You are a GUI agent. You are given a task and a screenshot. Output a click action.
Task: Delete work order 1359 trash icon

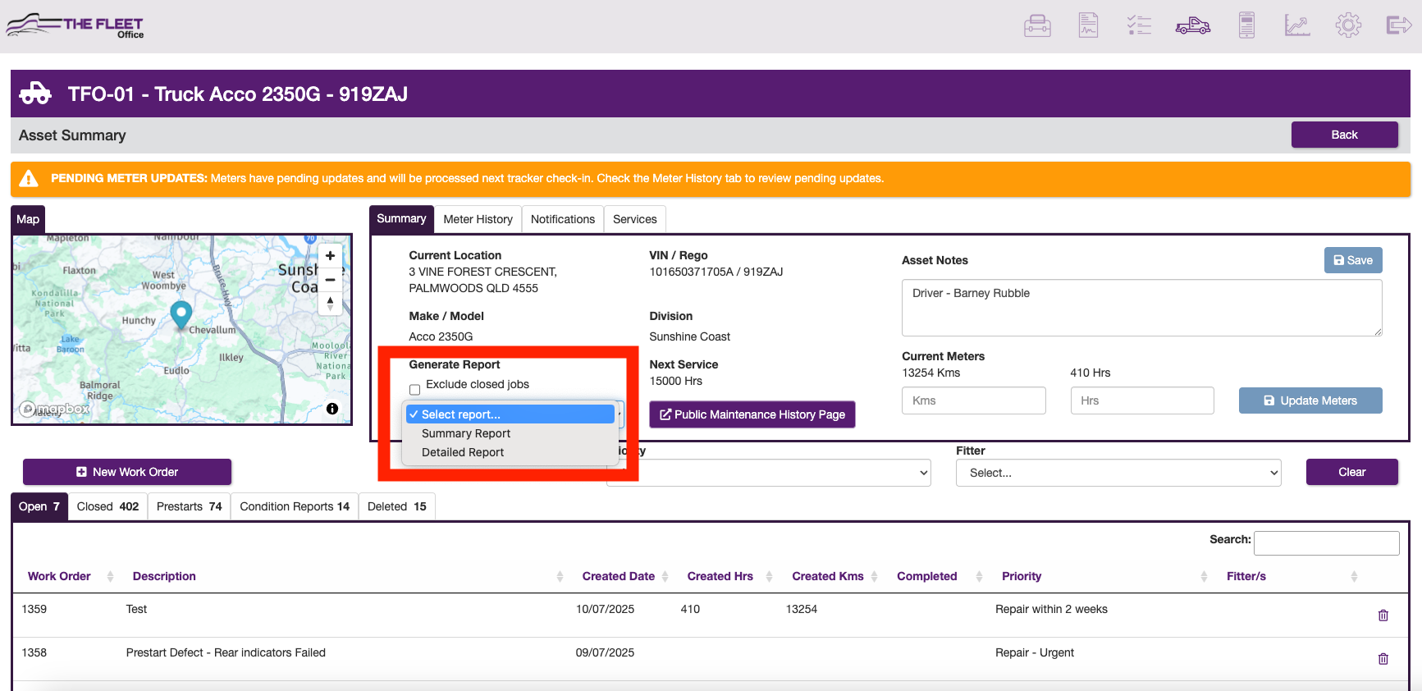[1383, 615]
